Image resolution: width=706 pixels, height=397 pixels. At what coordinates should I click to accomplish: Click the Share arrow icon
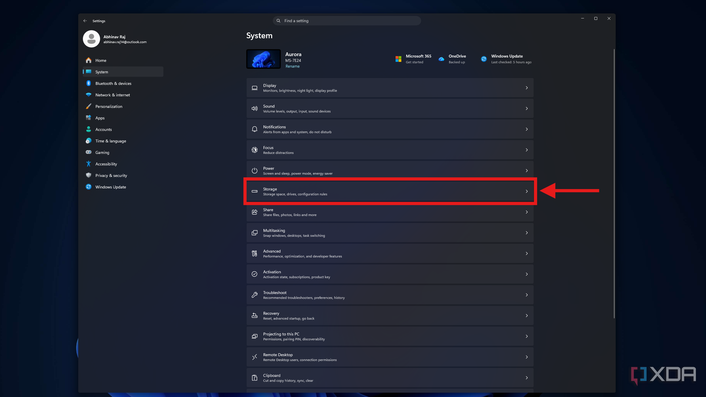[x=255, y=212]
